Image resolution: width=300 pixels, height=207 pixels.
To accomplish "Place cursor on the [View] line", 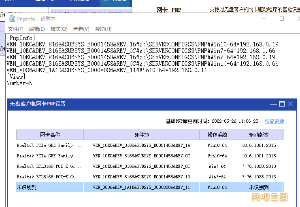I will click(x=16, y=77).
